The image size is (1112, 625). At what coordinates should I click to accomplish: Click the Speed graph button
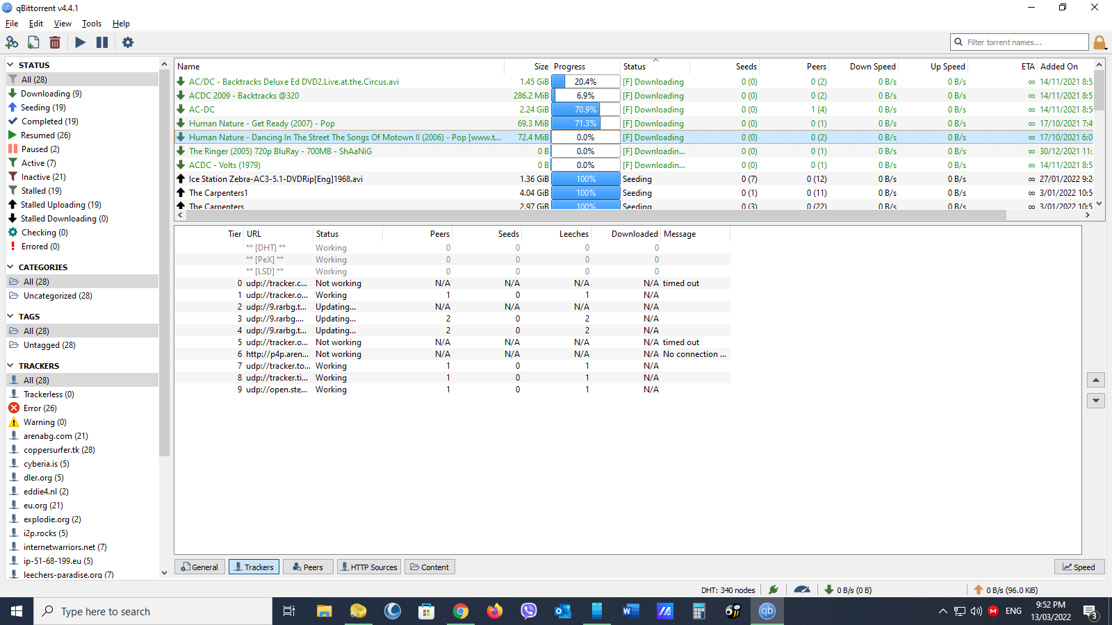coord(1079,567)
